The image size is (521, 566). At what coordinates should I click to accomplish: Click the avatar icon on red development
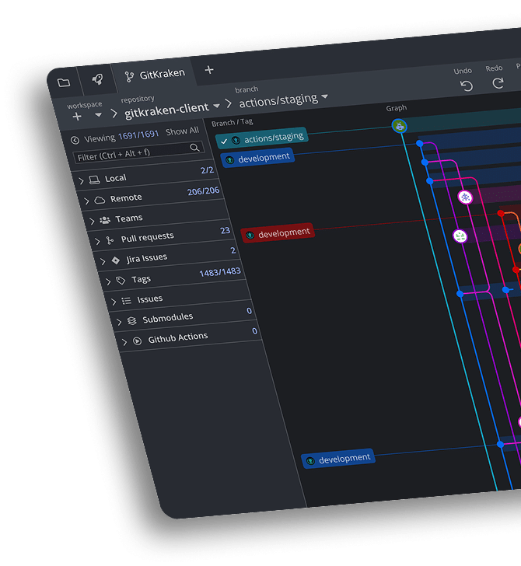point(250,236)
